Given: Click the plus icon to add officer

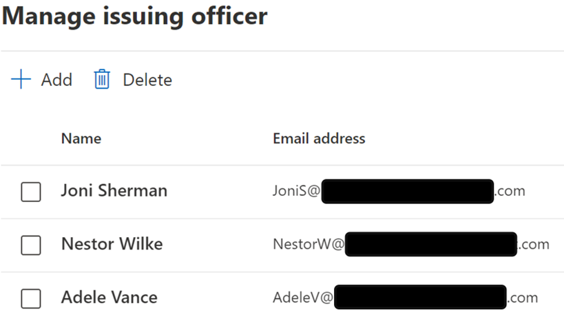Looking at the screenshot, I should pos(21,79).
